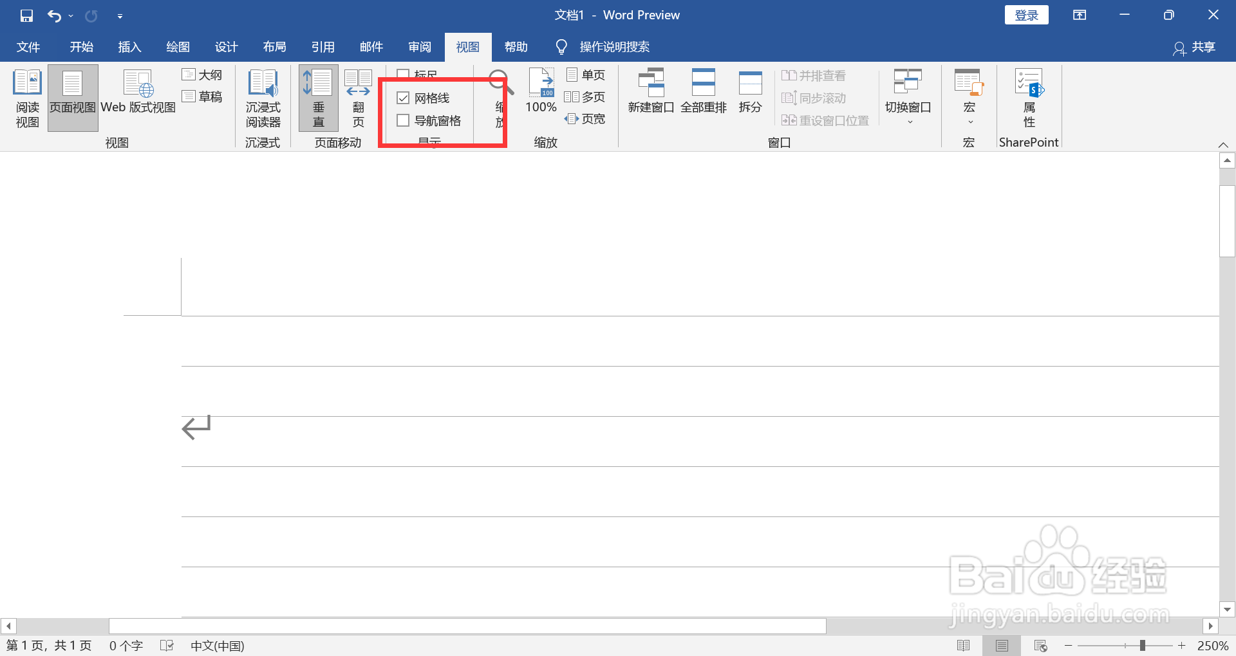Click the zoom in plus button
The width and height of the screenshot is (1236, 656).
pos(1182,646)
